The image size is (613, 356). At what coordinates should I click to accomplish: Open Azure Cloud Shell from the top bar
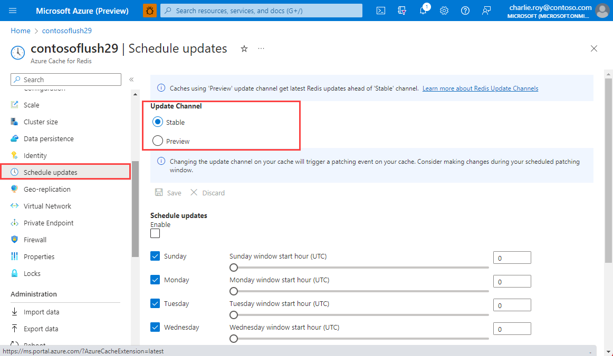(380, 11)
